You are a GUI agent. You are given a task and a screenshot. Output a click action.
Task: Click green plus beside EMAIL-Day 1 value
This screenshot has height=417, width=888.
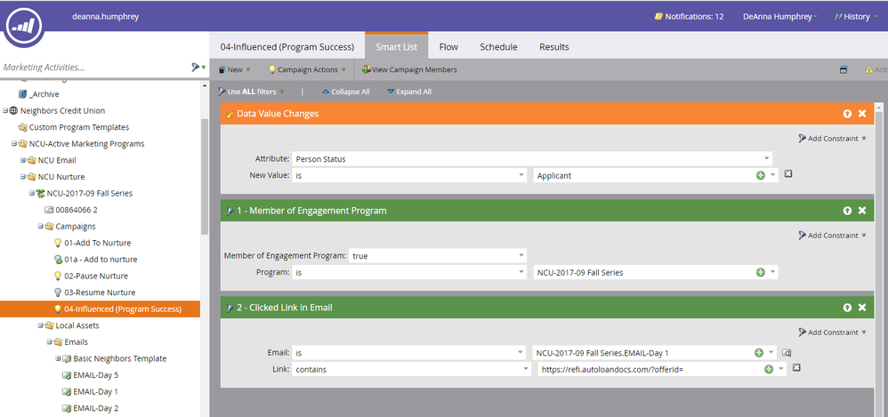[x=759, y=352]
